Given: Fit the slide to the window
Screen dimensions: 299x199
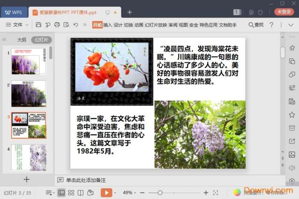Looking at the screenshot, I should [215, 193].
